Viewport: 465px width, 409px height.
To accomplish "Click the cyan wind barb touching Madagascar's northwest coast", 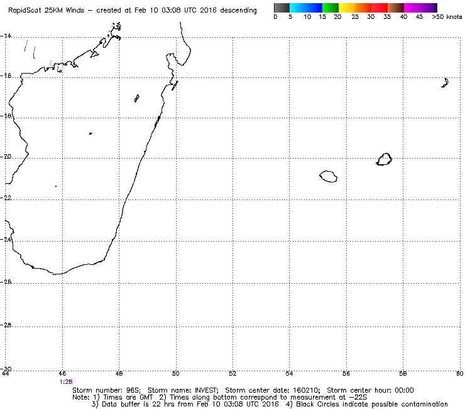I will [50, 64].
